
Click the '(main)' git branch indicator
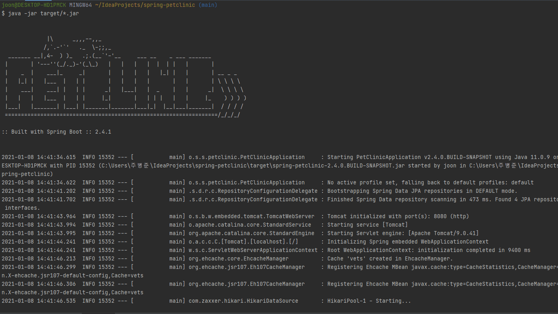[x=208, y=5]
